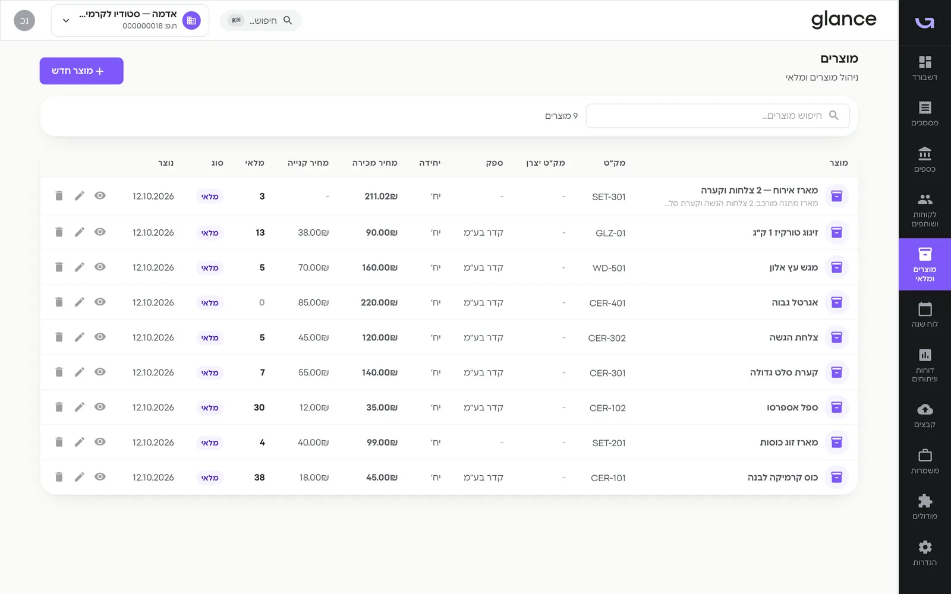This screenshot has height=594, width=951.
Task: View product CER-302 with eye icon
Action: click(100, 337)
